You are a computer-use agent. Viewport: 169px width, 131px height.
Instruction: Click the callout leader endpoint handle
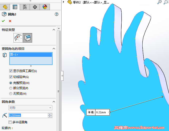162,97
